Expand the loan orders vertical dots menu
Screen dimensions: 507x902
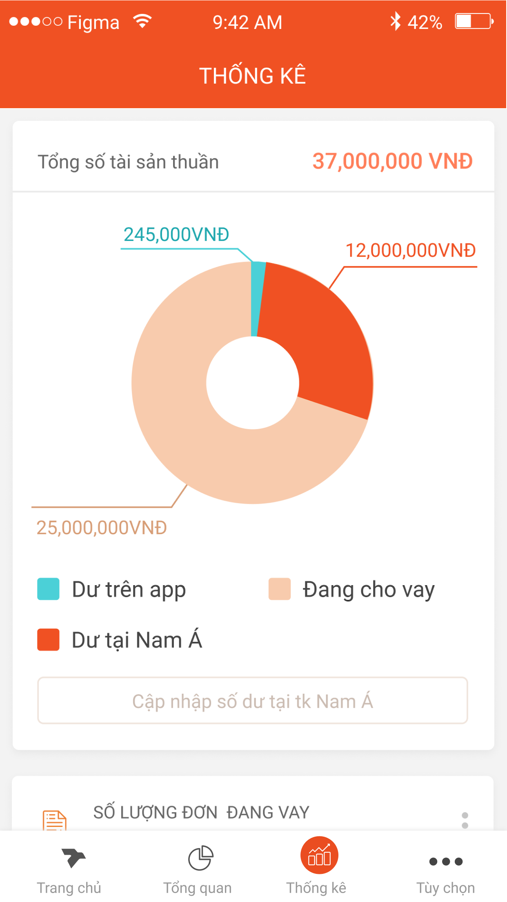465,820
